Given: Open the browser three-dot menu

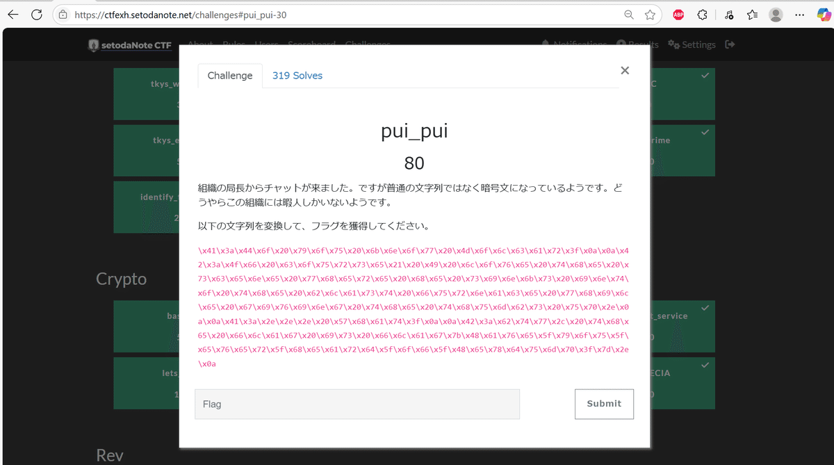Looking at the screenshot, I should (801, 15).
